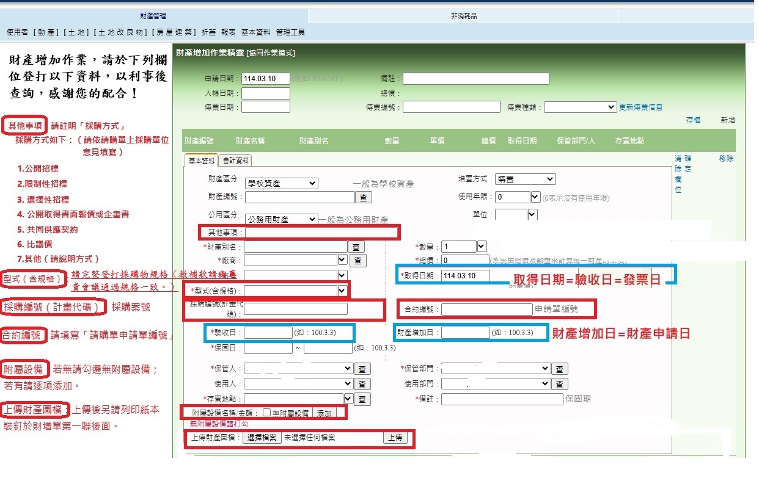This screenshot has height=481, width=759.
Task: Click the 確定 link
Action: pyautogui.click(x=689, y=164)
